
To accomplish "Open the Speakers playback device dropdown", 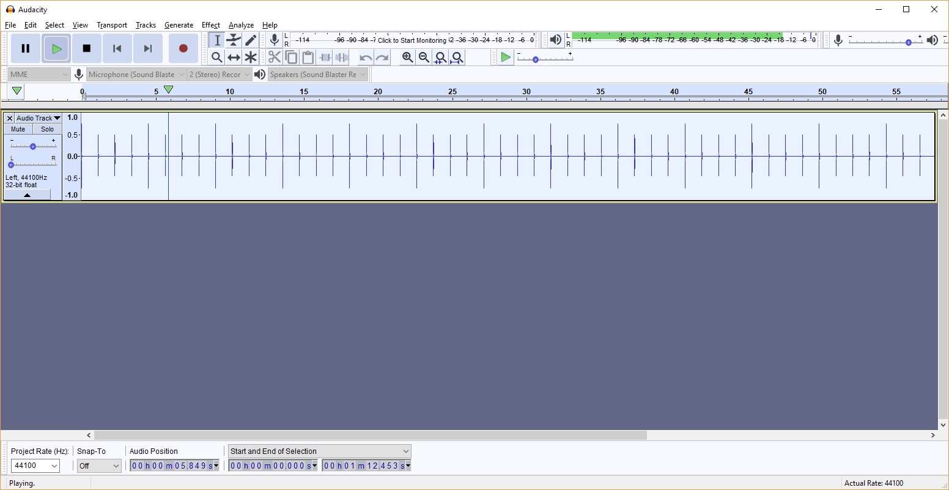I will tap(318, 75).
